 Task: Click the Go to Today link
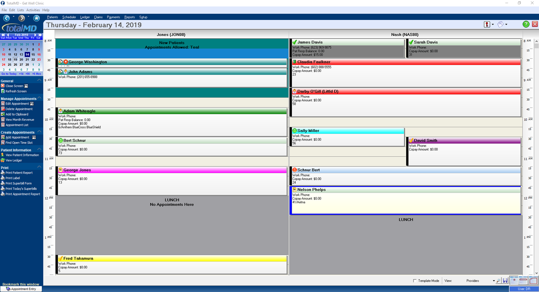pyautogui.click(x=9, y=74)
